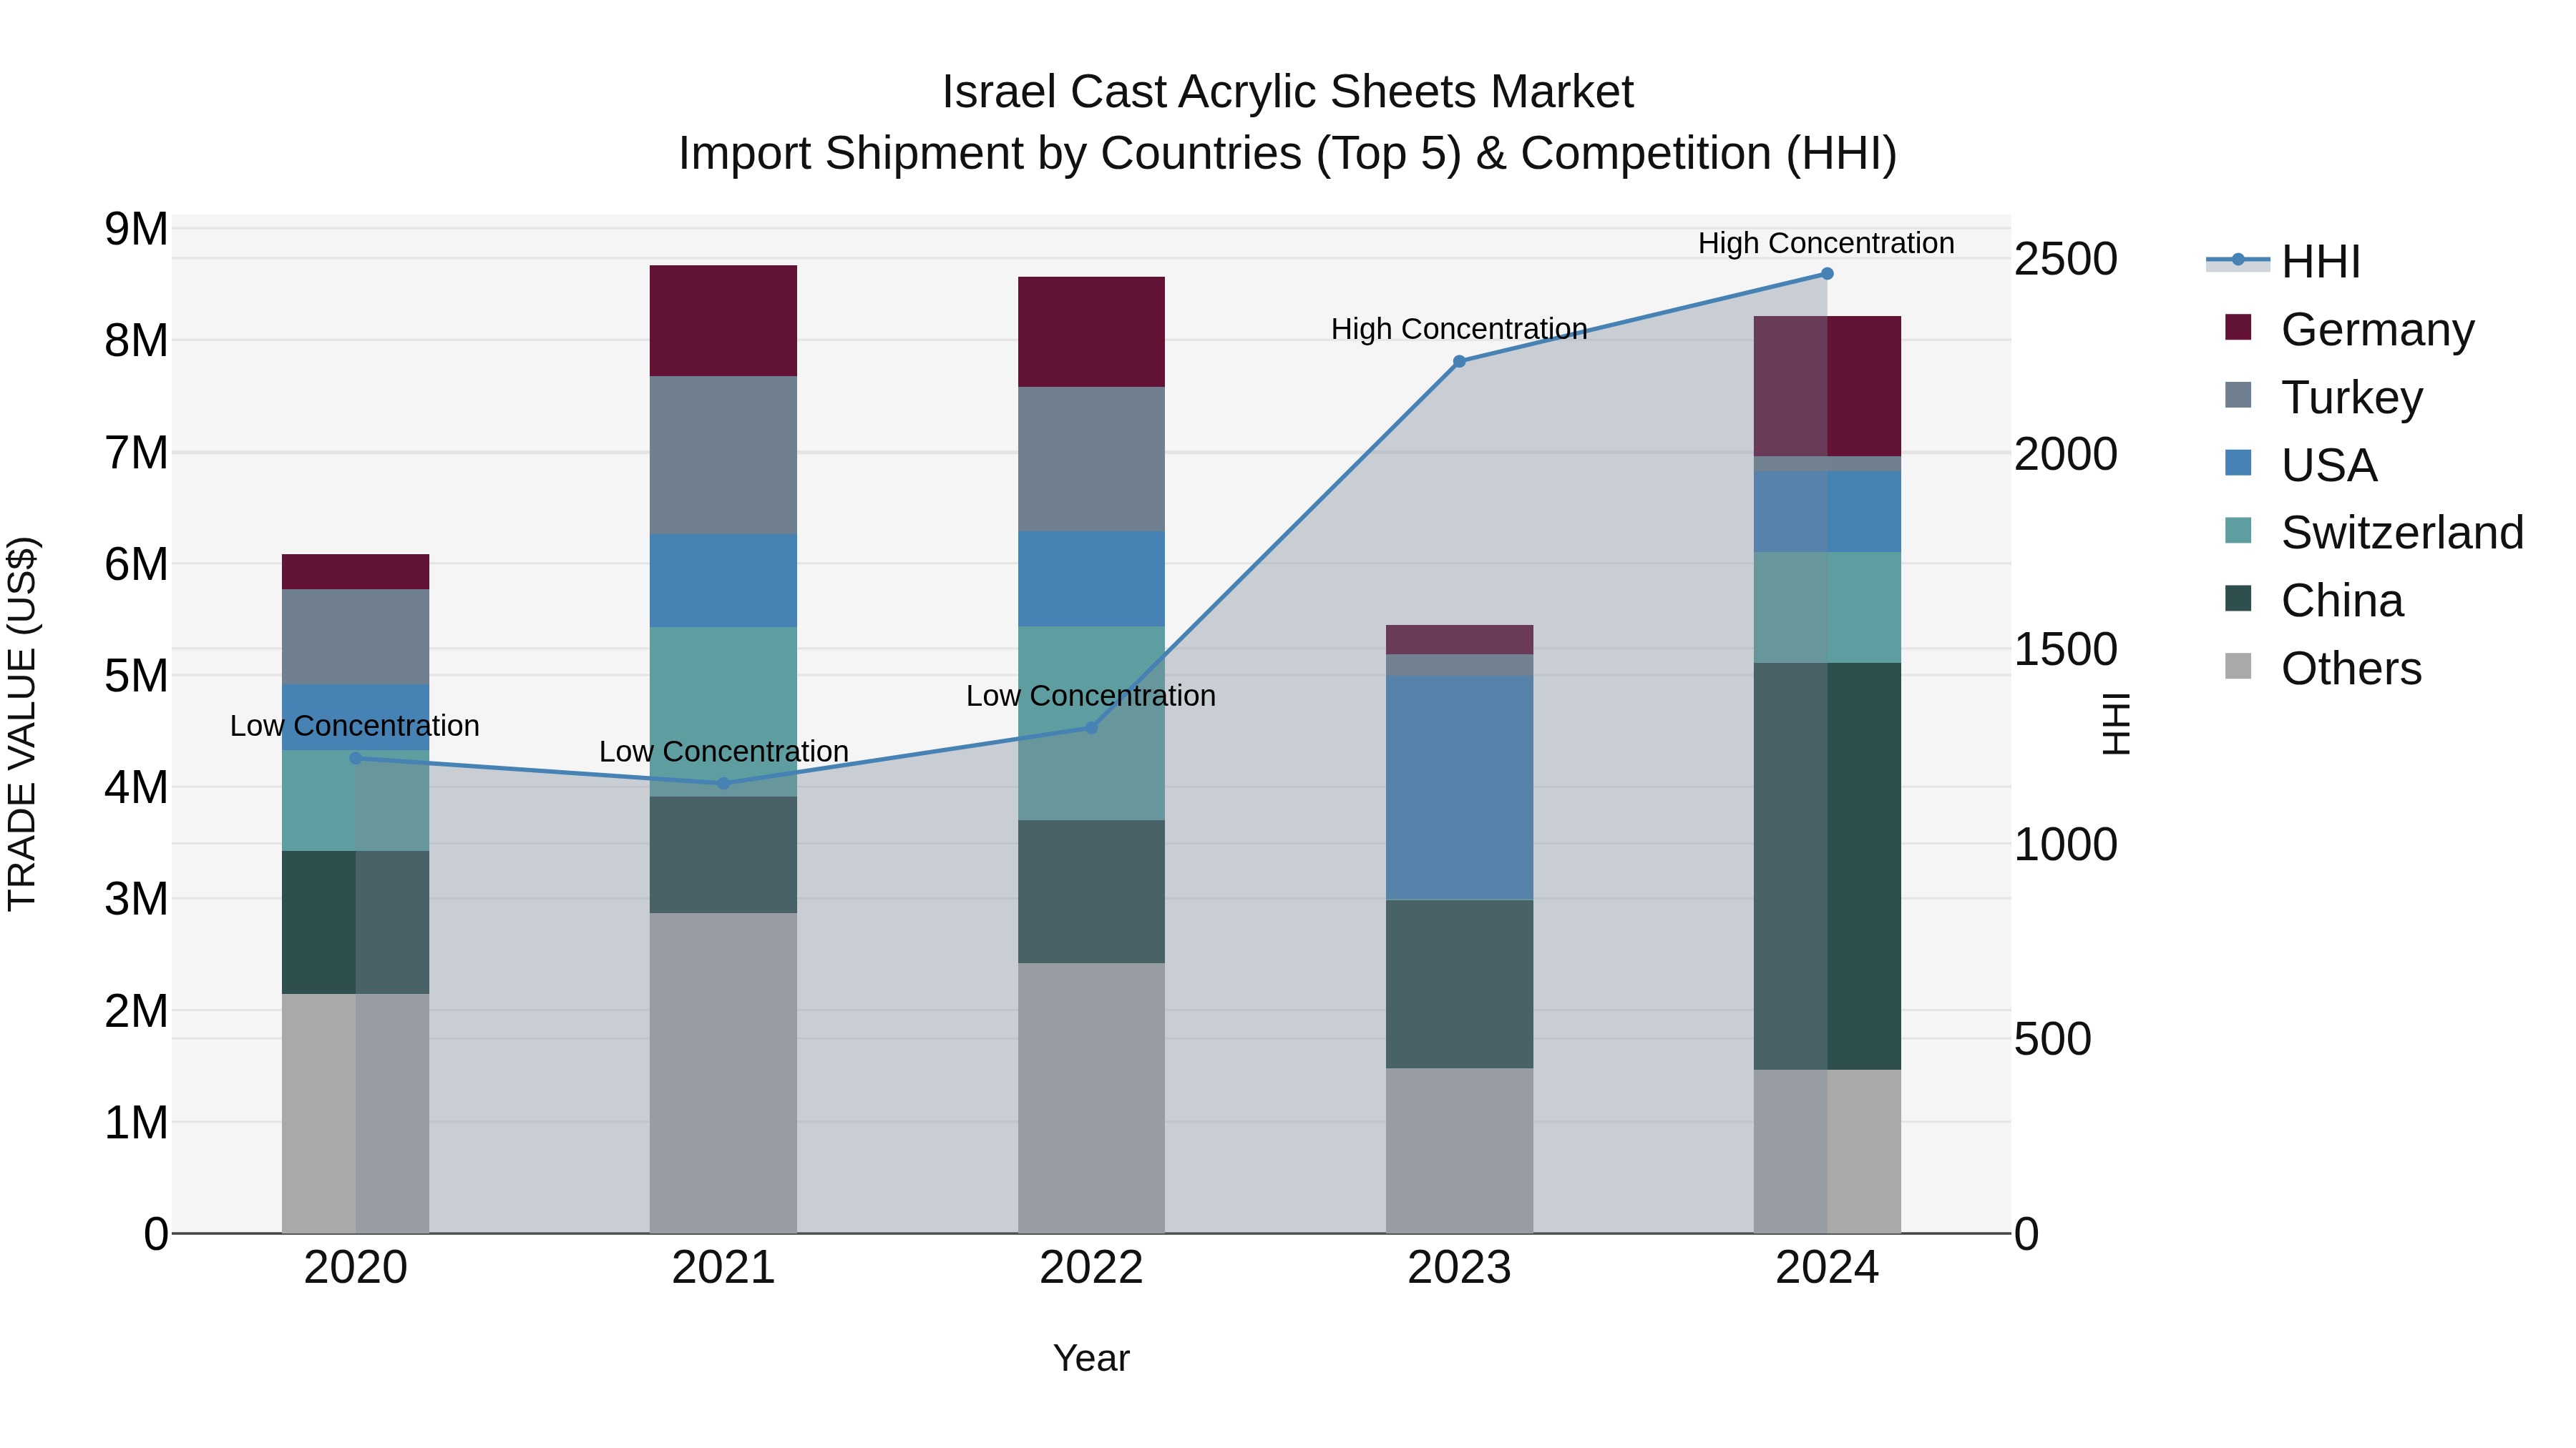The width and height of the screenshot is (2576, 1448).
Task: Toggle the Germany legend entry
Action: tap(2349, 329)
